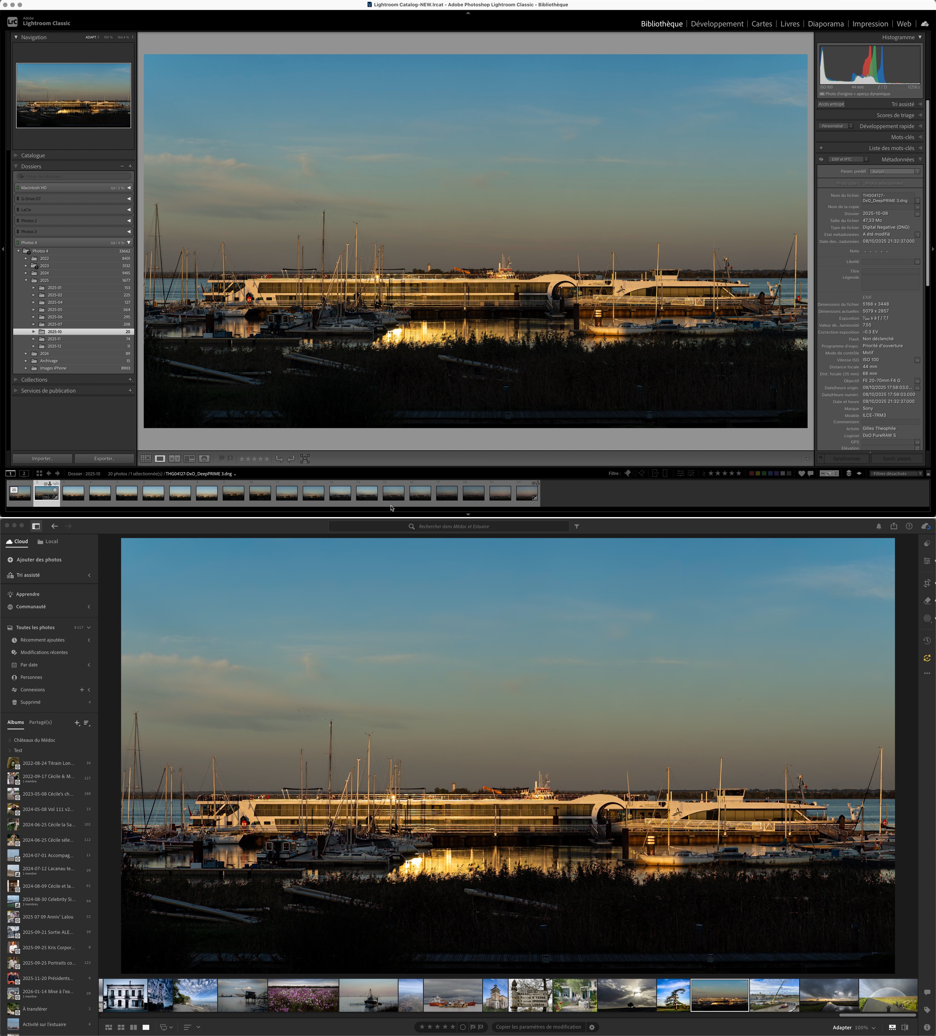Open the Healing eraser tool icon
The image size is (936, 1036).
coord(927,600)
